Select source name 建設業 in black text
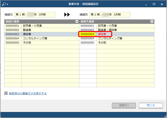Image resolution: width=167 pixels, height=118 pixels. [27, 34]
